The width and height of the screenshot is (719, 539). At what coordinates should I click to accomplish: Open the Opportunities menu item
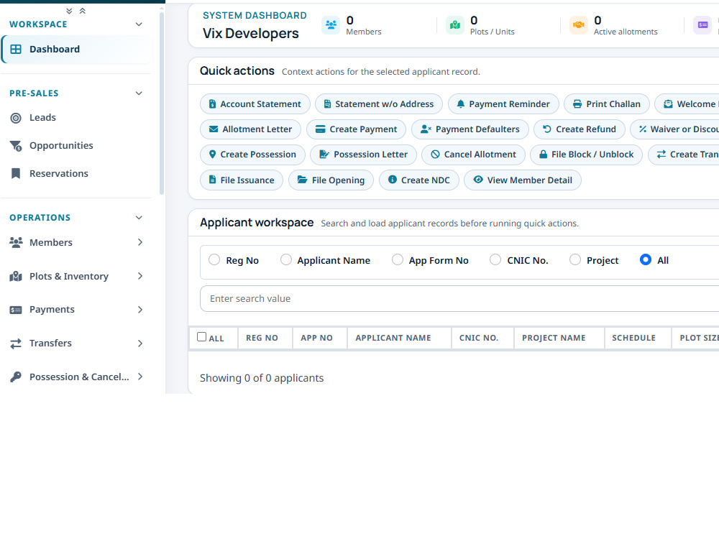tap(76, 146)
